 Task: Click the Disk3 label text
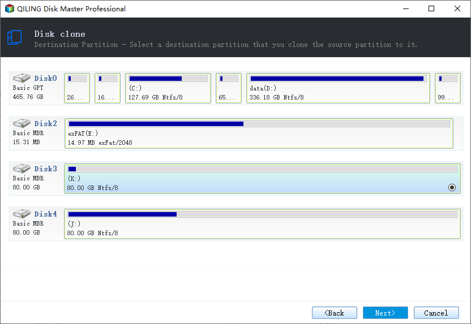point(45,169)
